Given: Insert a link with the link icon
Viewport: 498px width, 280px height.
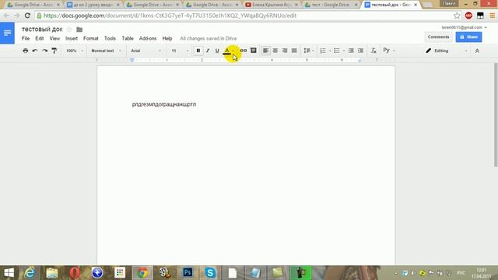Looking at the screenshot, I should [244, 51].
